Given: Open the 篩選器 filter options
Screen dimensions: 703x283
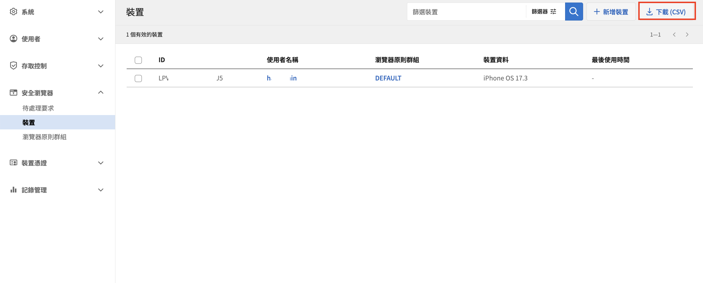Looking at the screenshot, I should click(x=544, y=12).
